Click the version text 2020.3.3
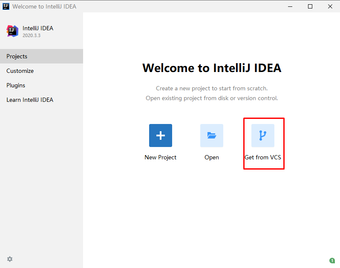Screen dimensions: 340x268 point(32,35)
